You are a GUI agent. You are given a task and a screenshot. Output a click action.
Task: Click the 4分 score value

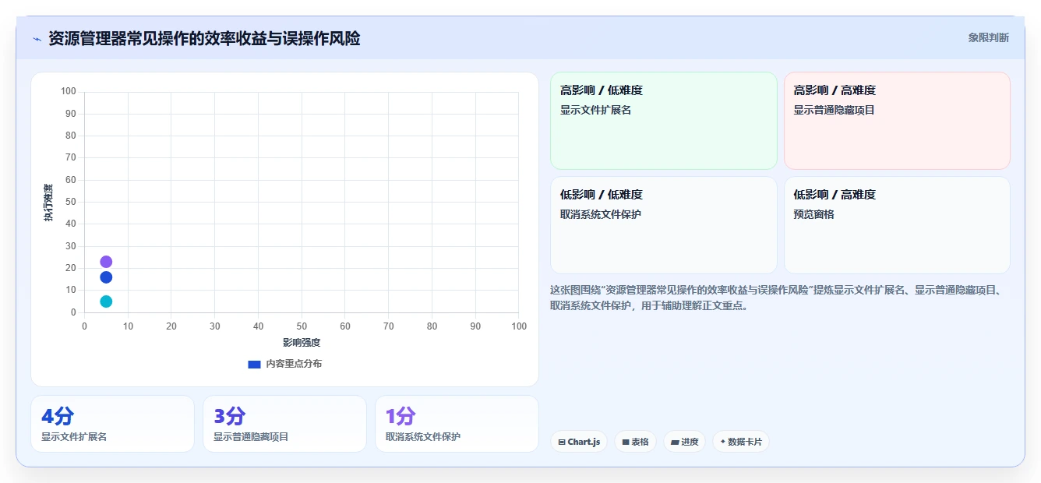(x=58, y=416)
